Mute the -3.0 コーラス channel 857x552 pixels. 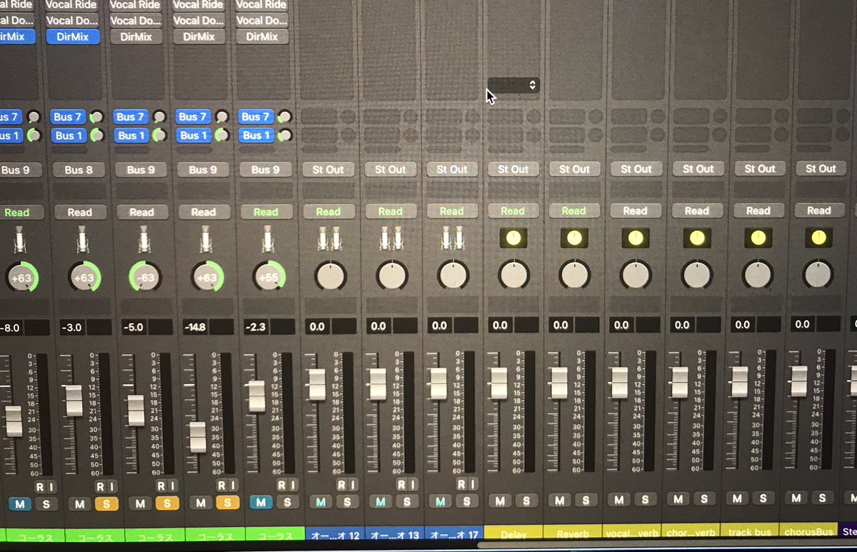pyautogui.click(x=80, y=504)
